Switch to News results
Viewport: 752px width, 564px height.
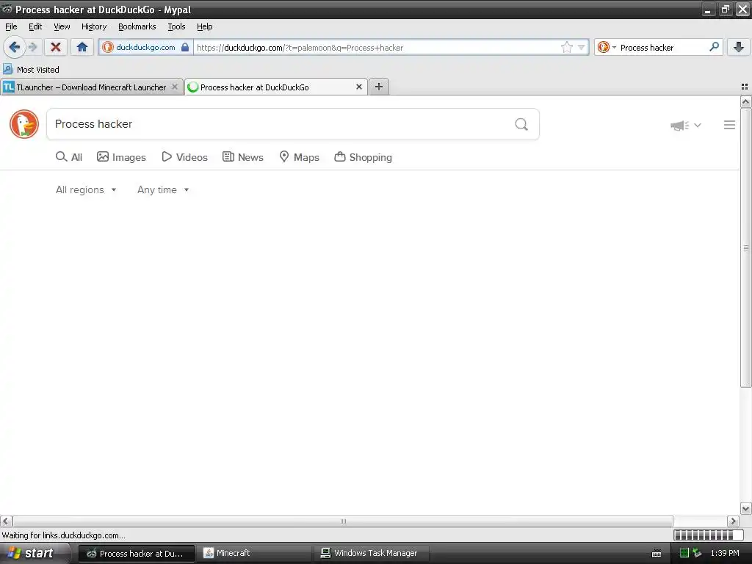[242, 157]
